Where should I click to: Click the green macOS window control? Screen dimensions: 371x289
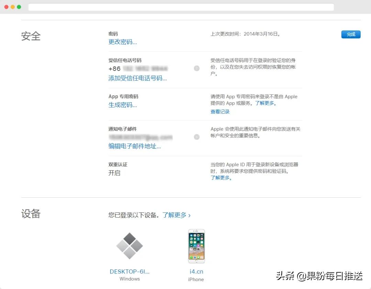[x=19, y=6]
